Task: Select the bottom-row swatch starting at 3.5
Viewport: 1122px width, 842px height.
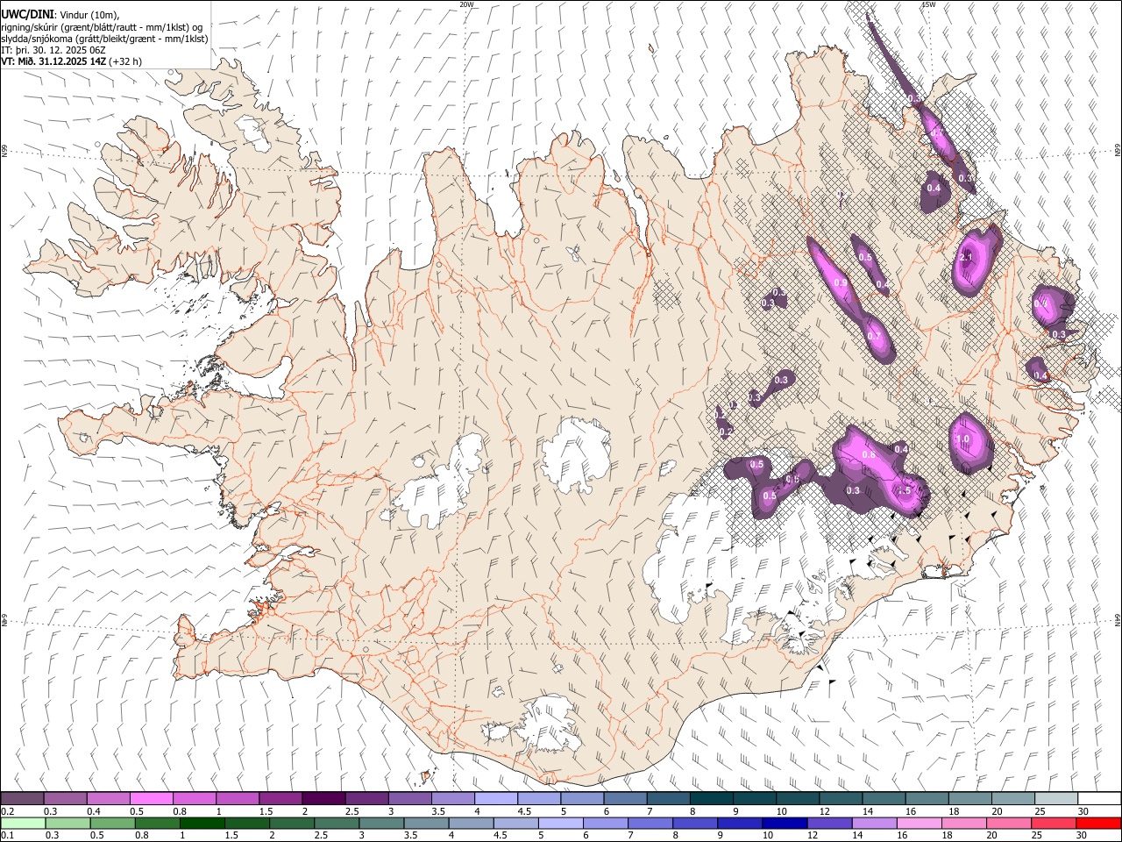Action: (425, 823)
